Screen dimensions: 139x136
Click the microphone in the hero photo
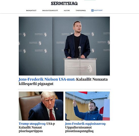(80, 52)
